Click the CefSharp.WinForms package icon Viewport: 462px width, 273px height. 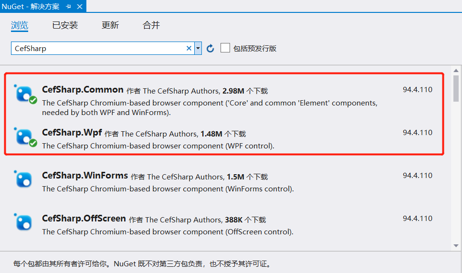(x=23, y=179)
